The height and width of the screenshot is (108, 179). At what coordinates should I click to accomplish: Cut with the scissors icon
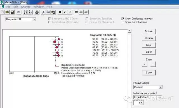[43, 12]
